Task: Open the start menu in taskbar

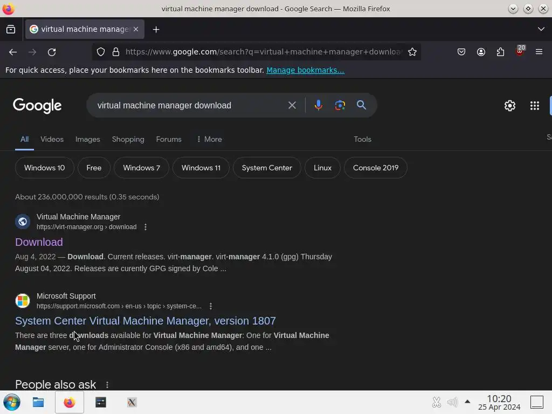Action: pos(12,402)
